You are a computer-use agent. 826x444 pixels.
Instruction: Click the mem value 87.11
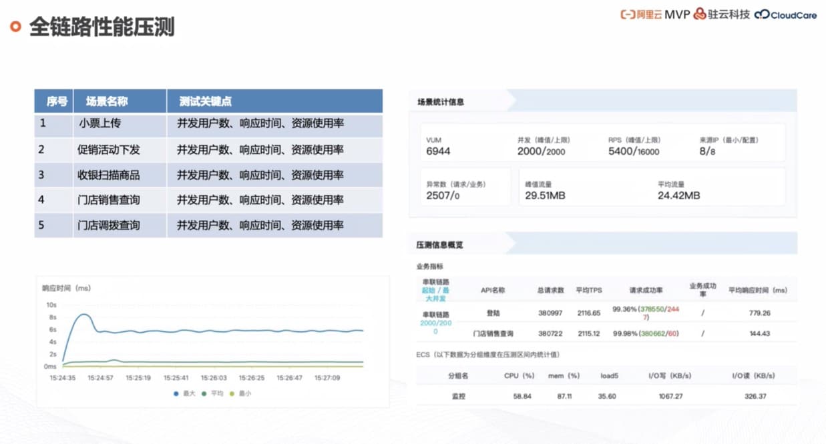564,396
